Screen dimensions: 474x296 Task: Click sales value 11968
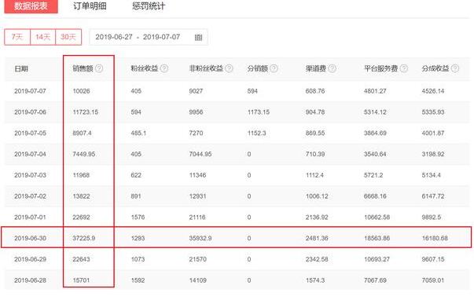click(x=81, y=175)
